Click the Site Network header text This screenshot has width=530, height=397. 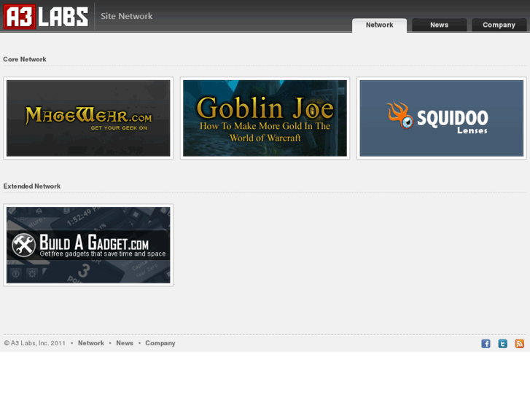tap(127, 16)
